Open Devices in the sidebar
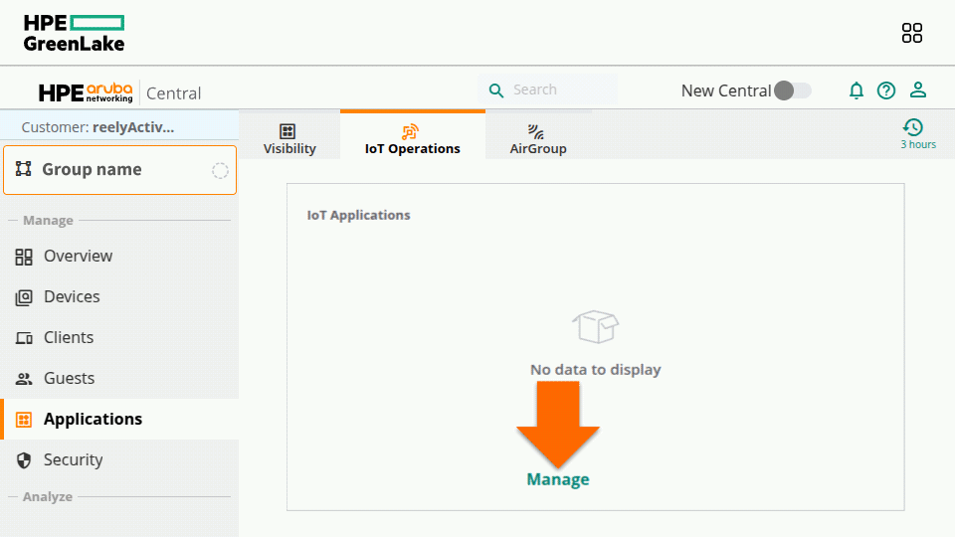 click(x=119, y=297)
